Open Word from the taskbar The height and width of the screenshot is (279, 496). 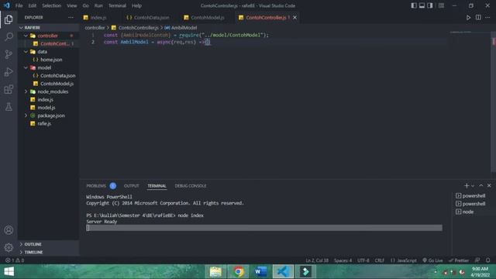(260, 272)
